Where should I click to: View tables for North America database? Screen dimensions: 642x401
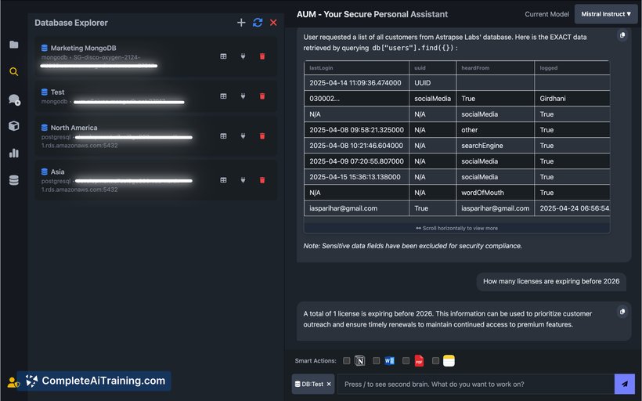tap(224, 136)
